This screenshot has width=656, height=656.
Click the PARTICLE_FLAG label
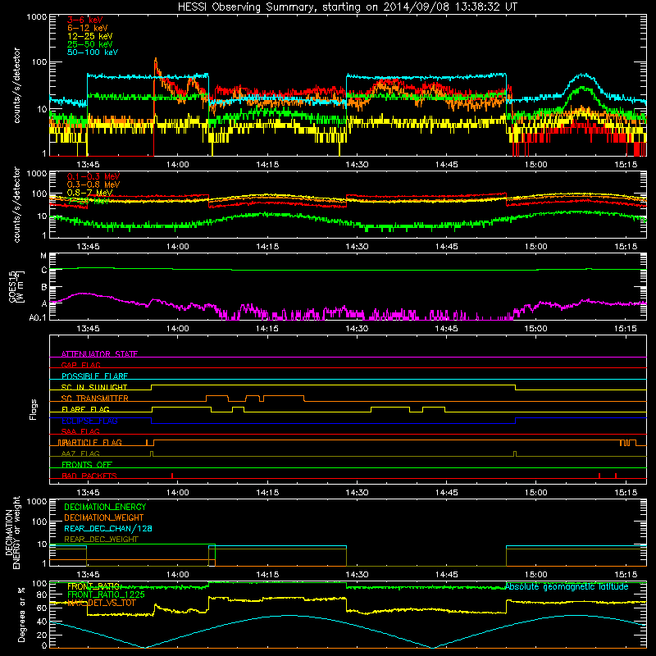[x=92, y=443]
